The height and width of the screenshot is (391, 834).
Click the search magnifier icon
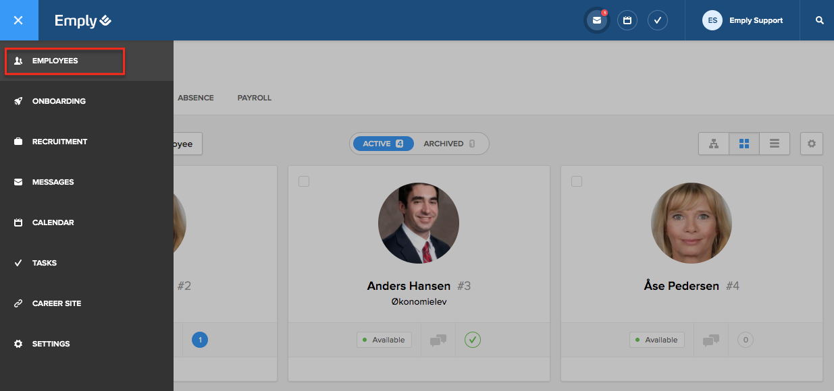tap(820, 20)
